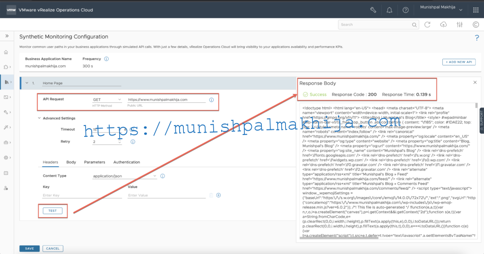Image resolution: width=484 pixels, height=254 pixels.
Task: Click the copyright circle icon
Action: (x=475, y=25)
